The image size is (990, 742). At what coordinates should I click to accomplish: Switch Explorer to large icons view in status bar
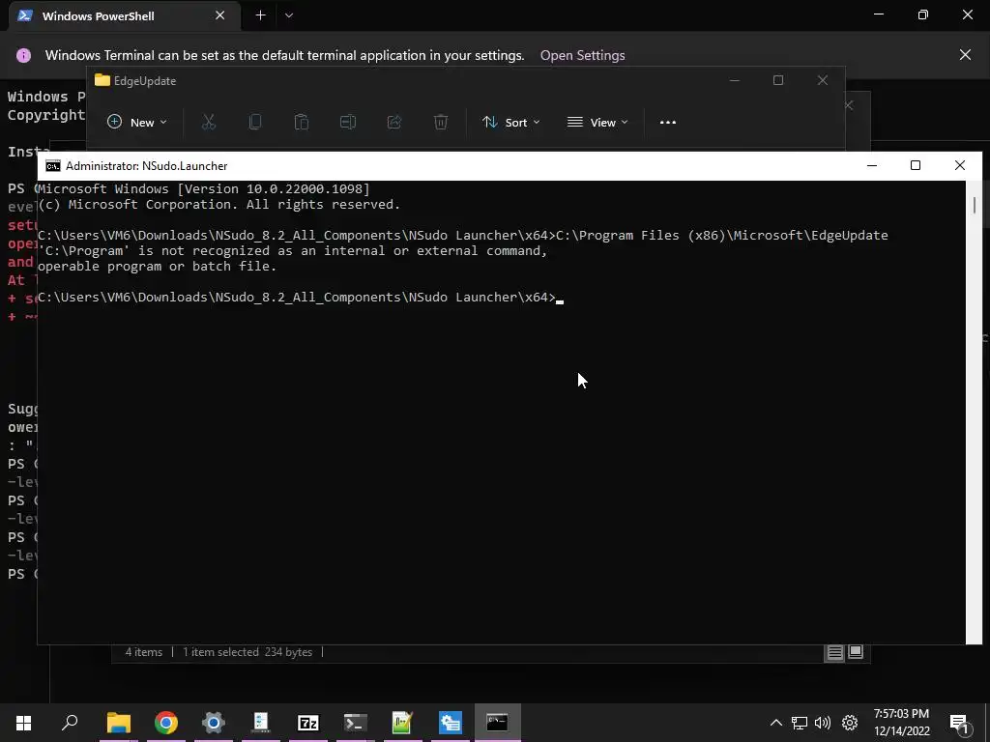click(x=856, y=652)
